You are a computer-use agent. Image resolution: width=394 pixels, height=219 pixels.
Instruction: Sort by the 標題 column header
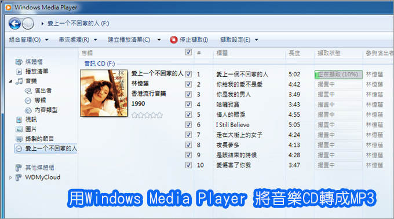(x=222, y=53)
